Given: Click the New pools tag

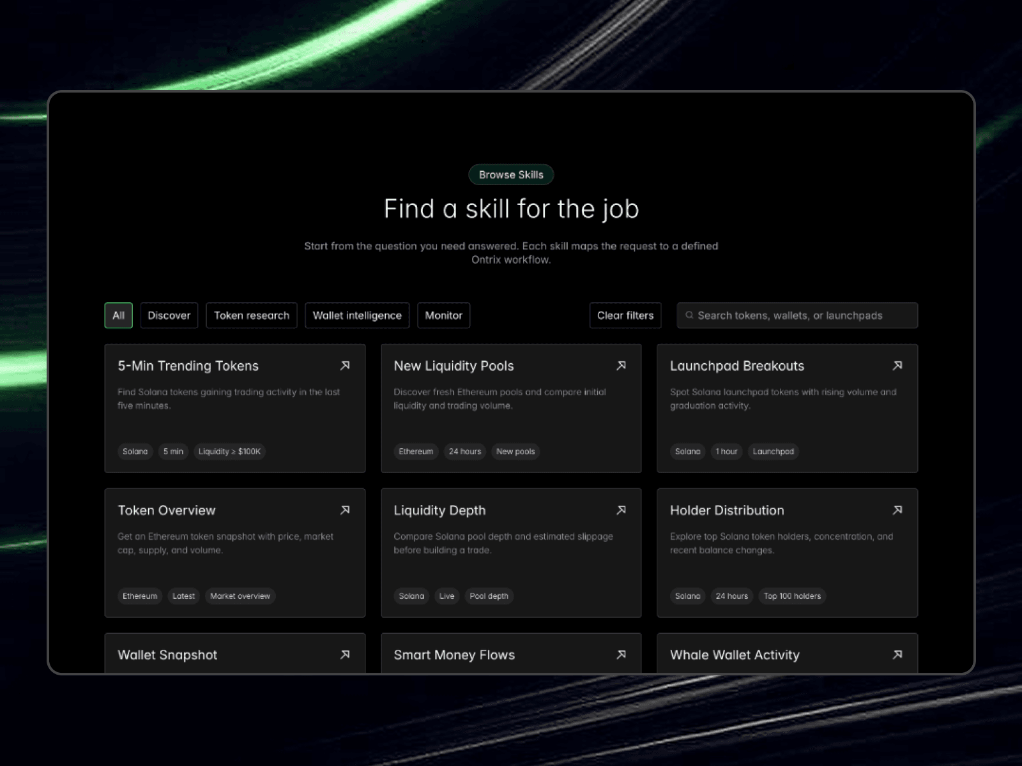Looking at the screenshot, I should pyautogui.click(x=515, y=451).
